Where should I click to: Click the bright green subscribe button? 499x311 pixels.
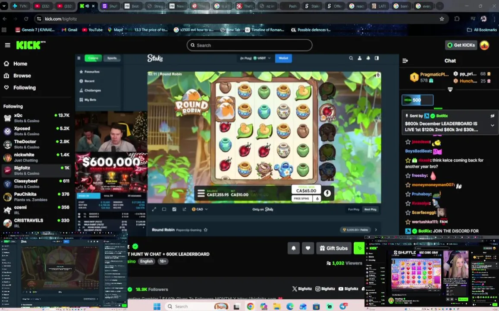tap(359, 248)
